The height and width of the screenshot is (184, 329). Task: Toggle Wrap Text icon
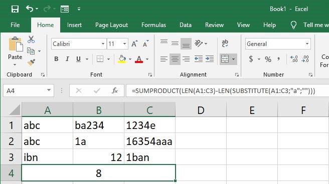[x=225, y=43]
